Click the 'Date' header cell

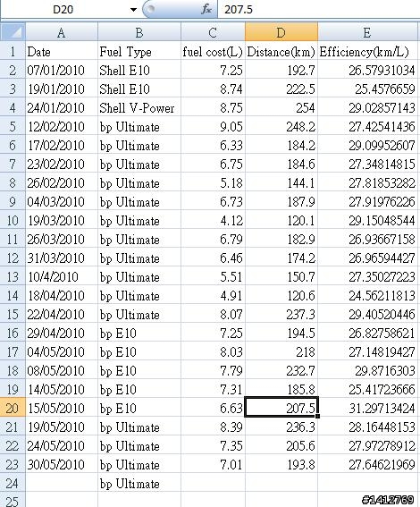(x=62, y=51)
